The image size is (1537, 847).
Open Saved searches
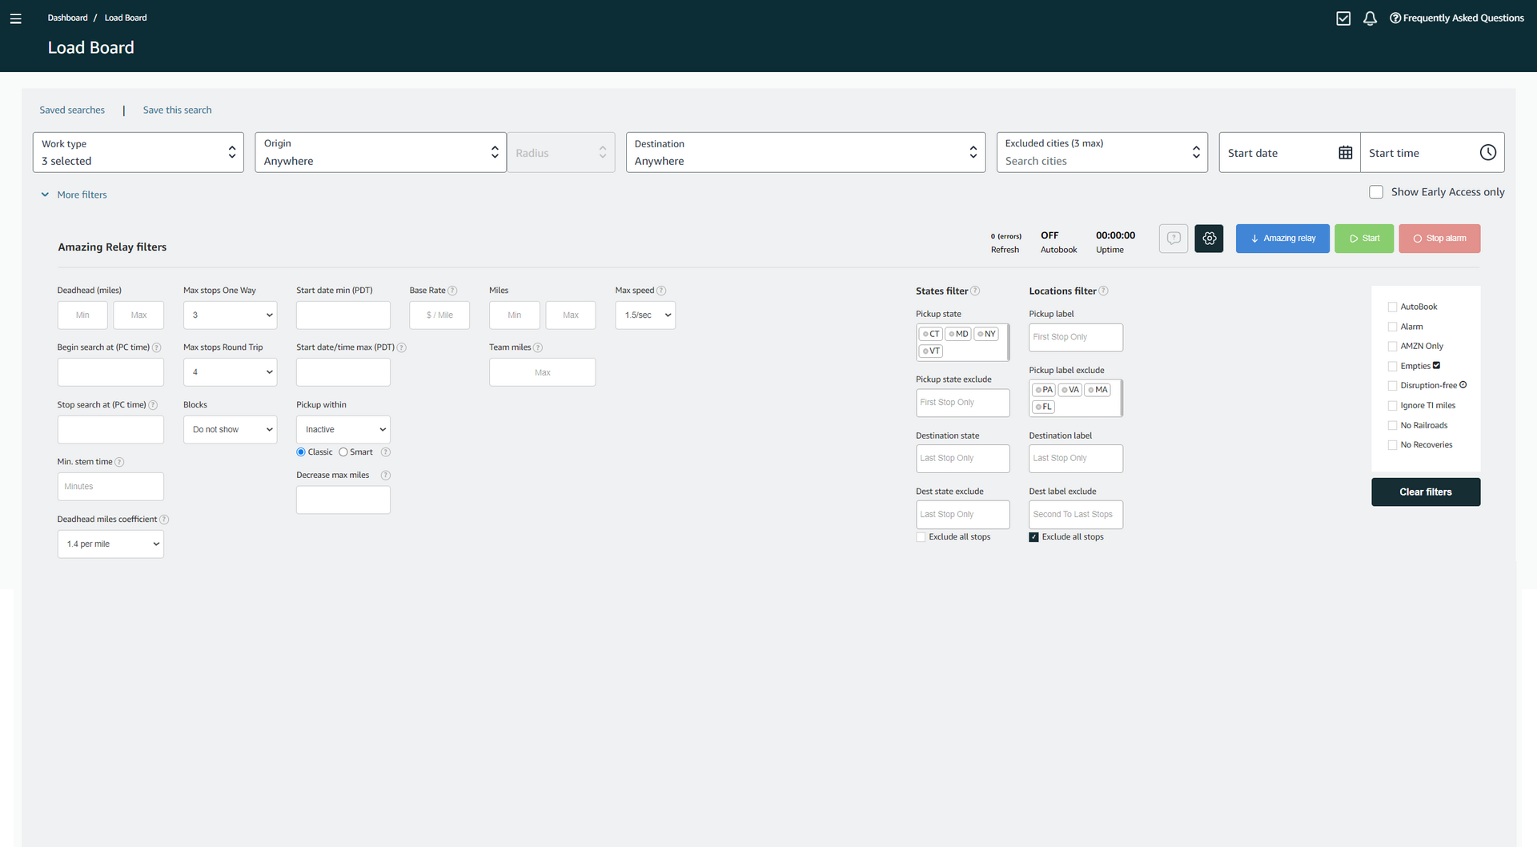point(72,110)
